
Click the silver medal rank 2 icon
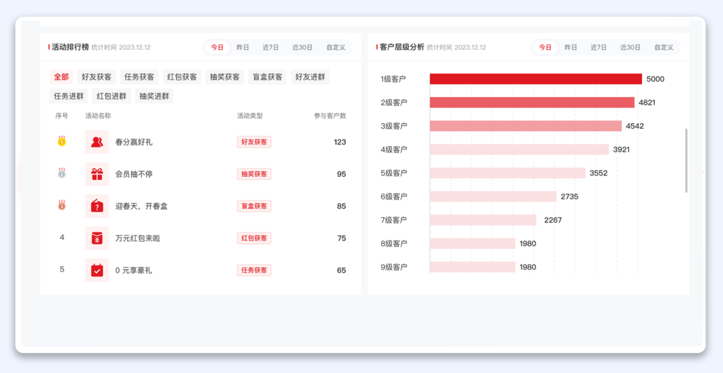[62, 173]
